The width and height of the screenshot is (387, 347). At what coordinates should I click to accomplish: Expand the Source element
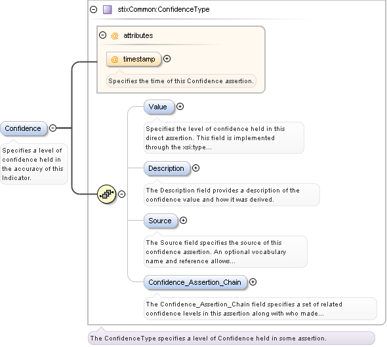183,220
